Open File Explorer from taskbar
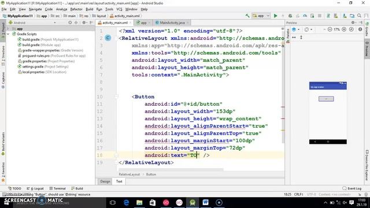 [139, 203]
